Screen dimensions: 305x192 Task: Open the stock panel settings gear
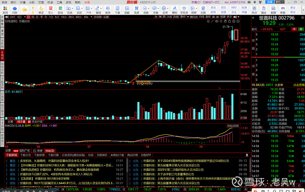coord(302,18)
